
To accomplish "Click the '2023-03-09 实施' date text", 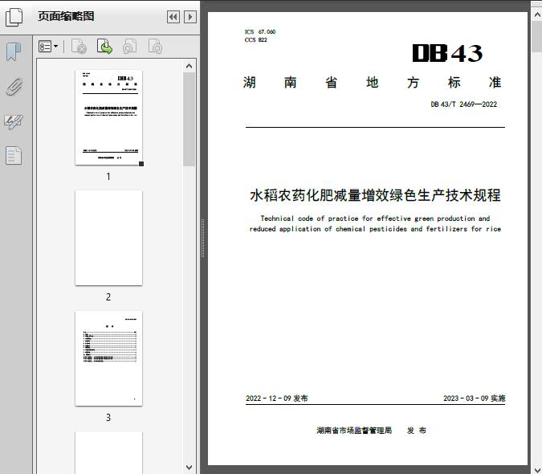I will [x=475, y=398].
